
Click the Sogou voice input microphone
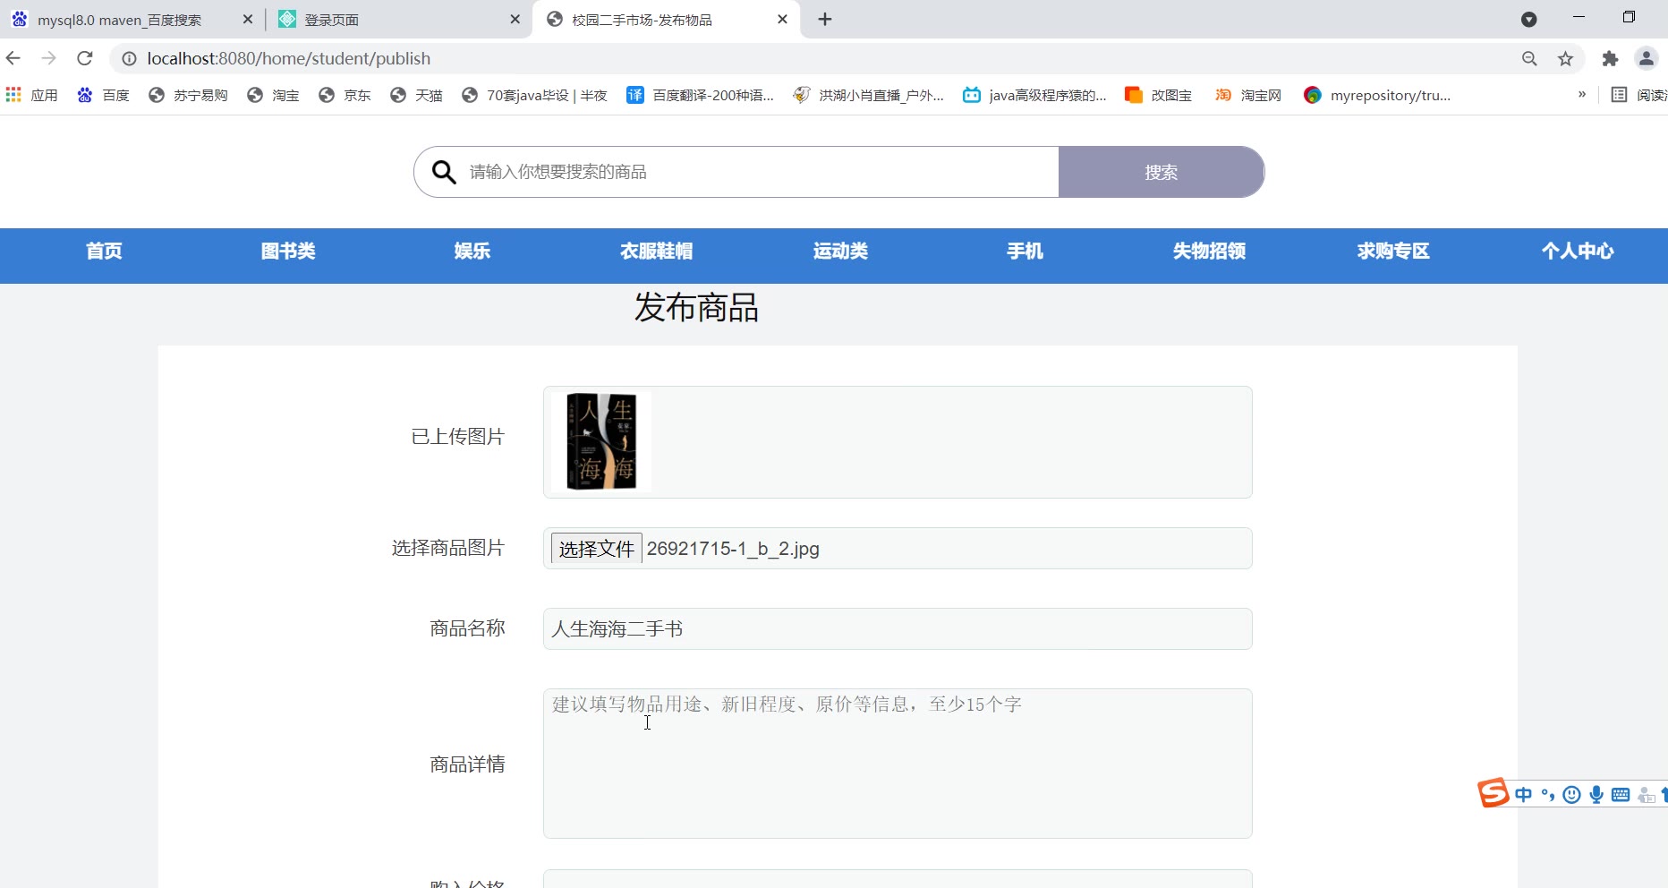click(1596, 795)
